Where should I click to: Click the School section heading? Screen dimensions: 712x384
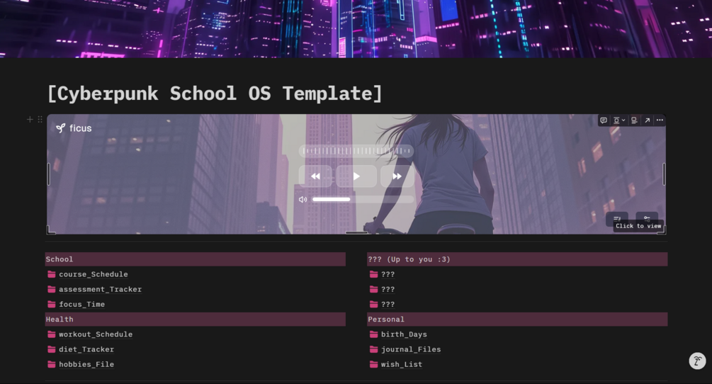pos(196,259)
